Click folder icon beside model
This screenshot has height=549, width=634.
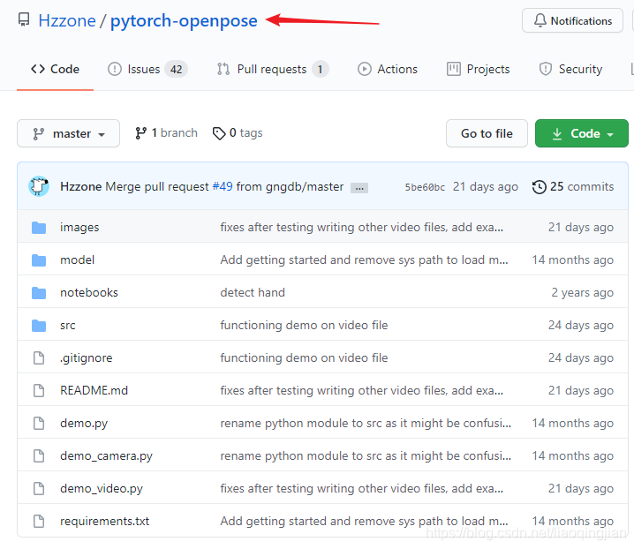pos(39,260)
